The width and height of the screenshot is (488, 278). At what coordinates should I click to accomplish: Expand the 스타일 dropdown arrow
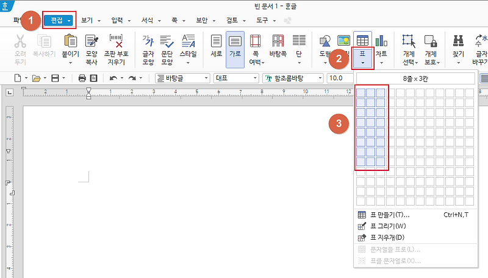[188, 63]
